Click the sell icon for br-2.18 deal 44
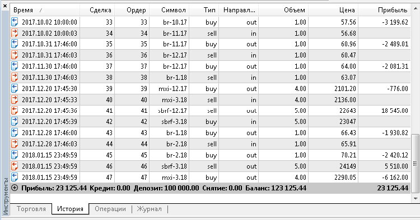This screenshot has width=420, height=220. (x=15, y=144)
